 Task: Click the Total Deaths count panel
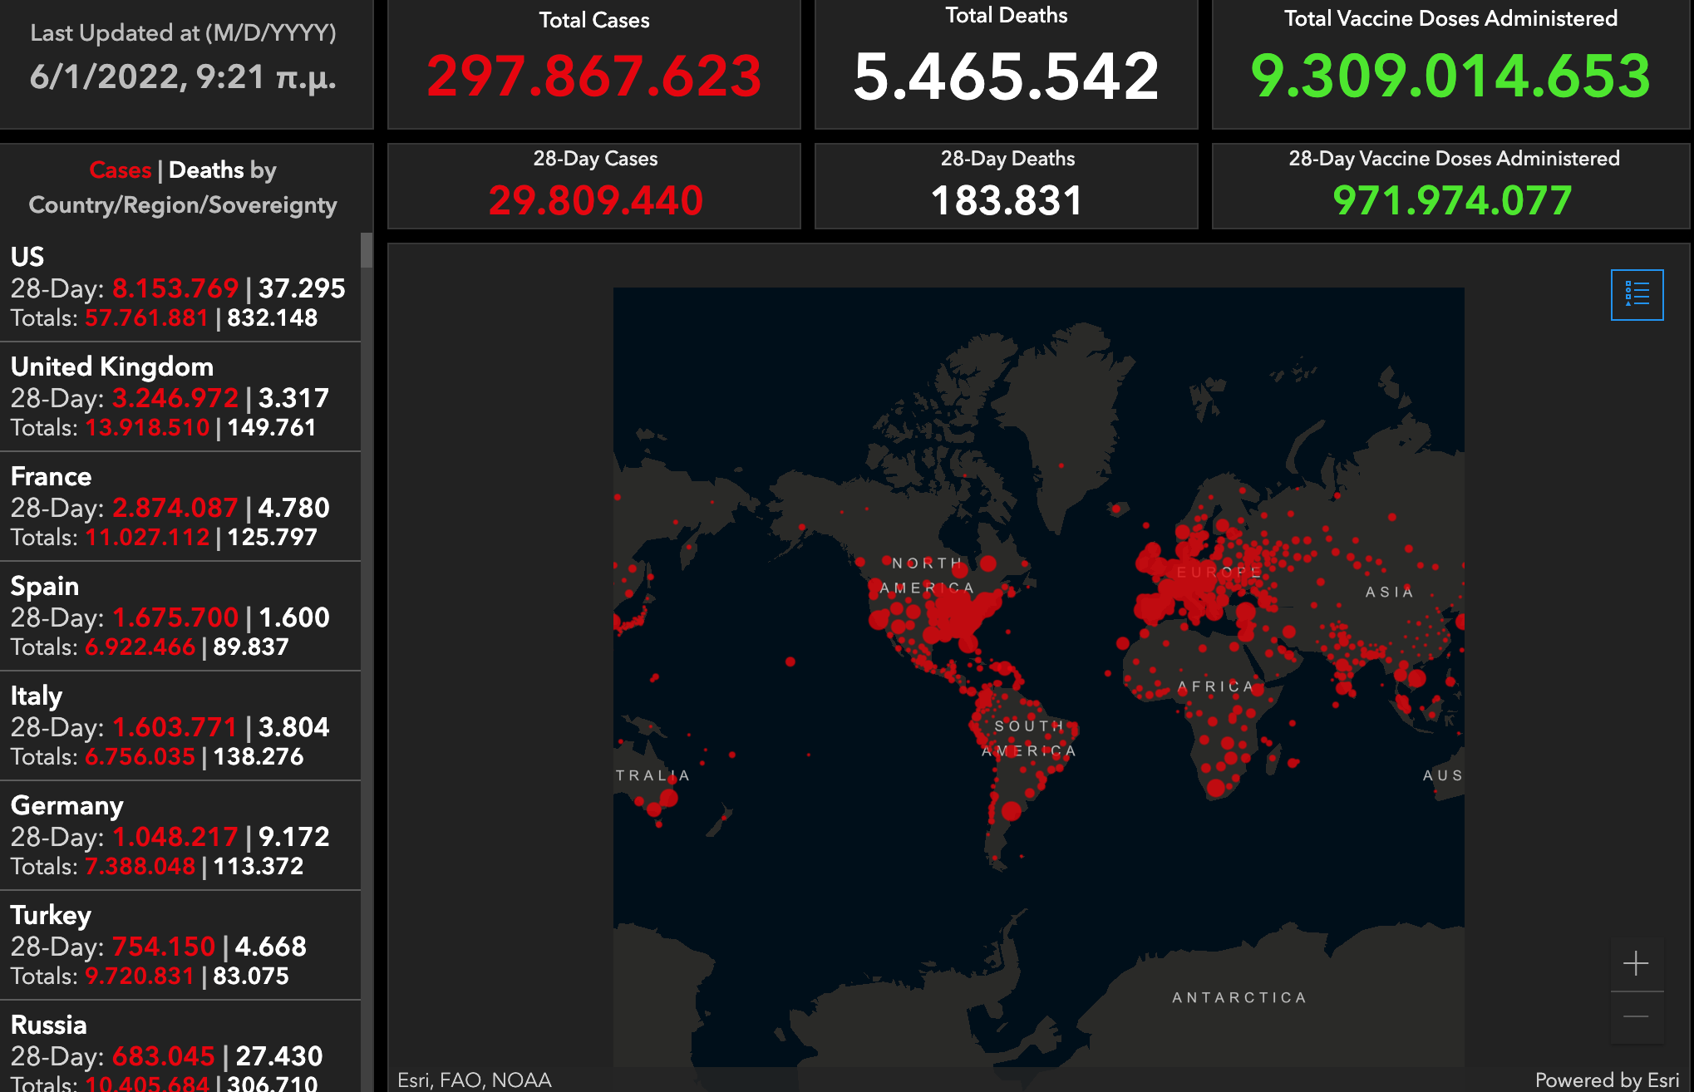[1006, 75]
